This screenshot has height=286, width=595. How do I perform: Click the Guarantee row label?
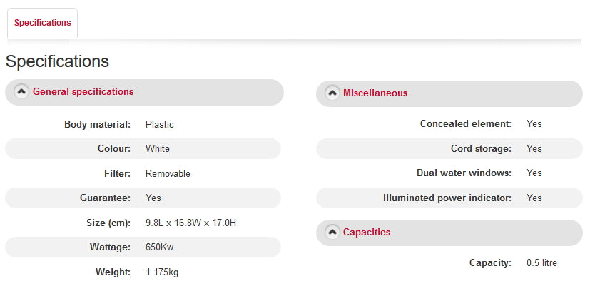[105, 198]
